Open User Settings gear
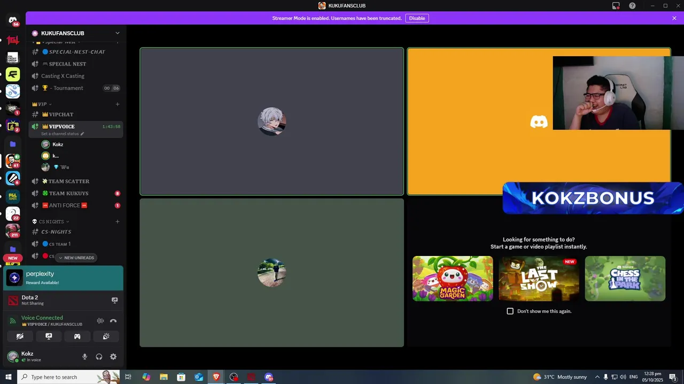The width and height of the screenshot is (684, 384). click(113, 357)
